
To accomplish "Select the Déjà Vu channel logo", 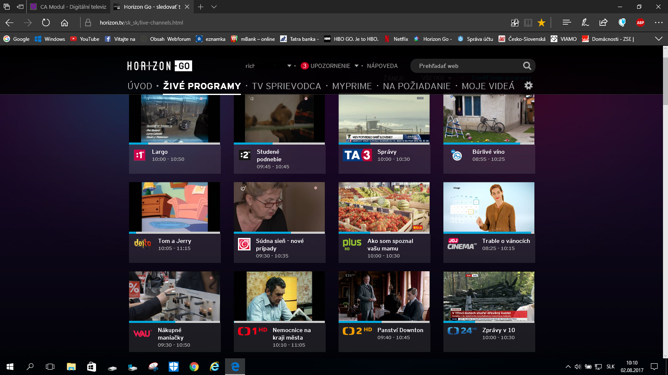I will [142, 243].
